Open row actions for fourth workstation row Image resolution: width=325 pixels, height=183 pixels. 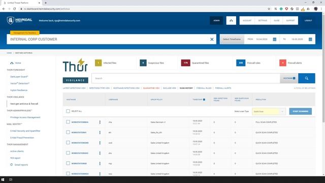point(100,153)
